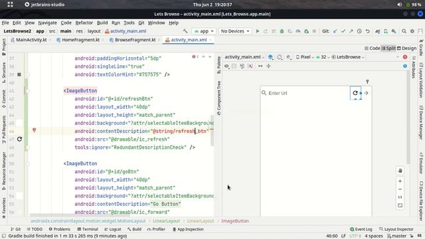Image resolution: width=425 pixels, height=239 pixels.
Task: Go to next highlighted error arrow
Action: 210,56
